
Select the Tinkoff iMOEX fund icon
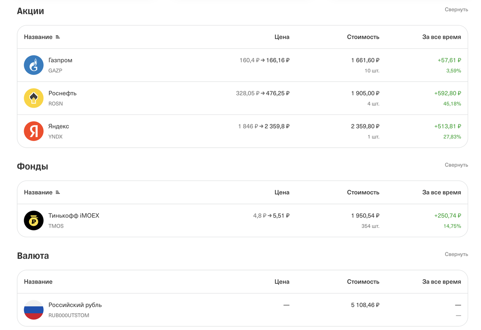pos(34,220)
